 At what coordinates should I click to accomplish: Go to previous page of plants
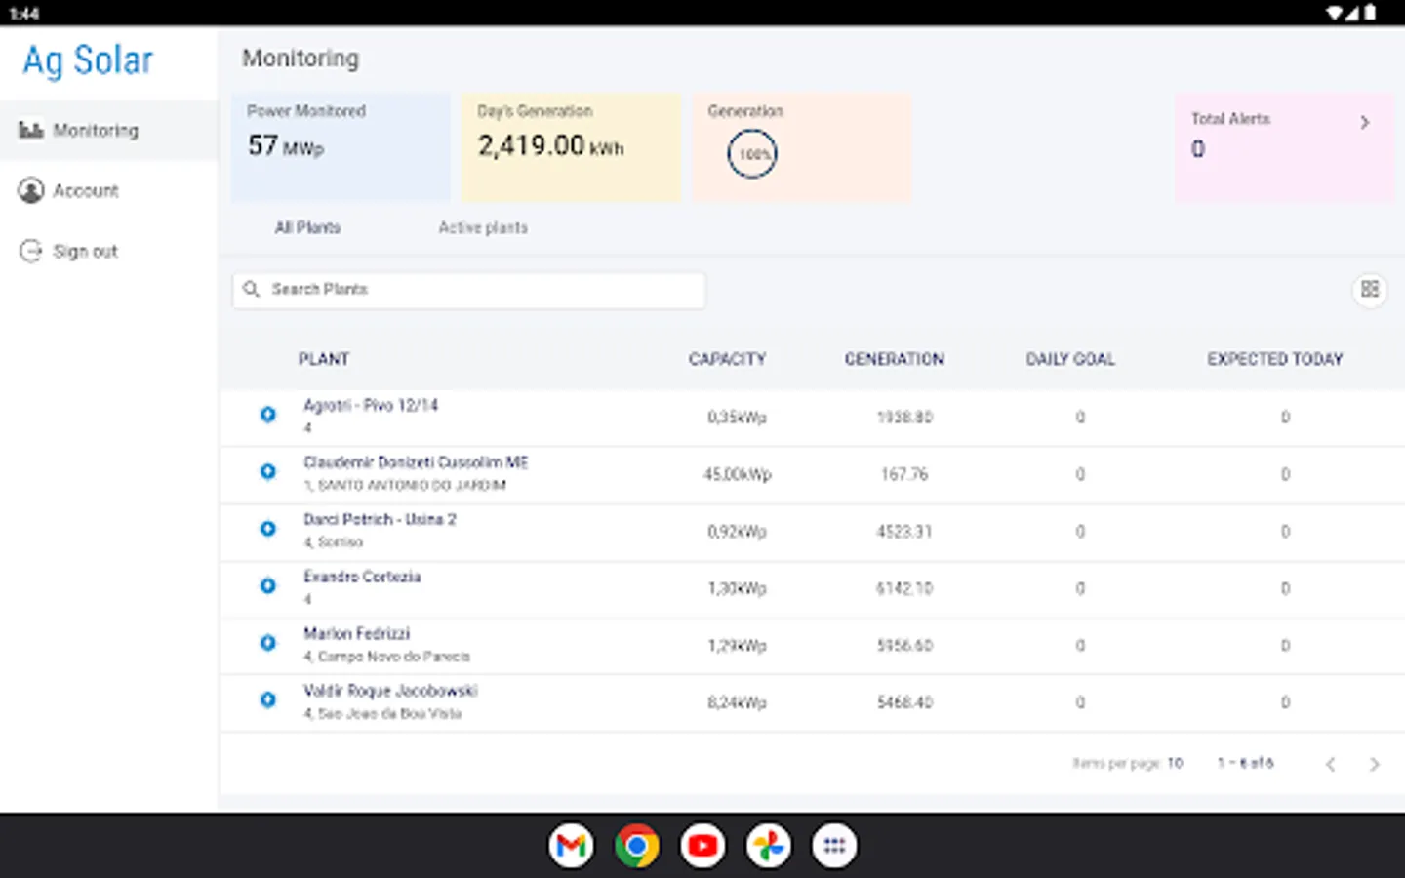click(1330, 764)
